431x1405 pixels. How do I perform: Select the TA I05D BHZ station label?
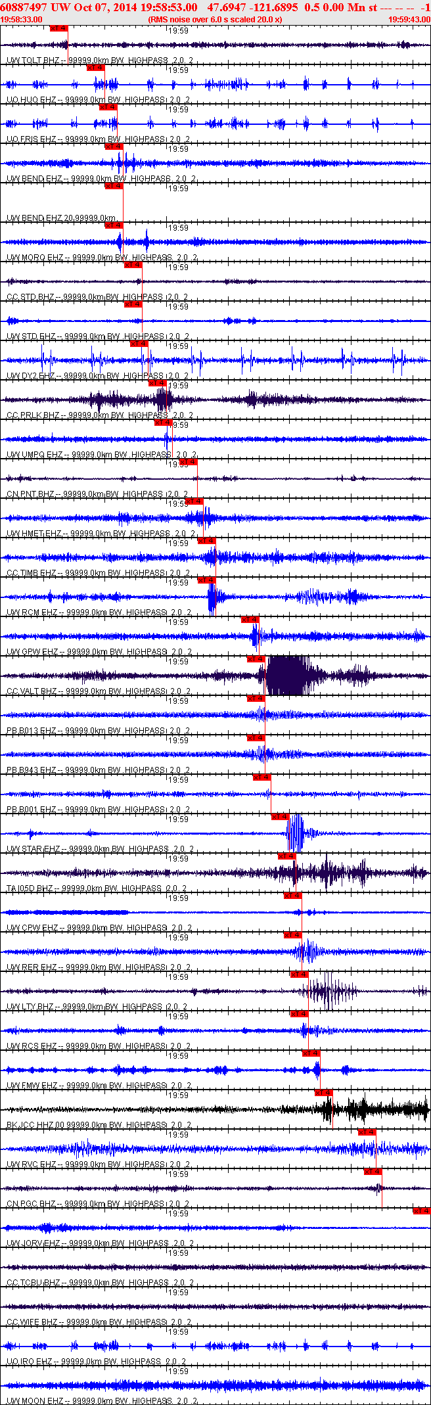(30, 888)
